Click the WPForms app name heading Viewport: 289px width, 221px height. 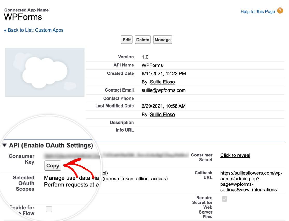point(23,17)
